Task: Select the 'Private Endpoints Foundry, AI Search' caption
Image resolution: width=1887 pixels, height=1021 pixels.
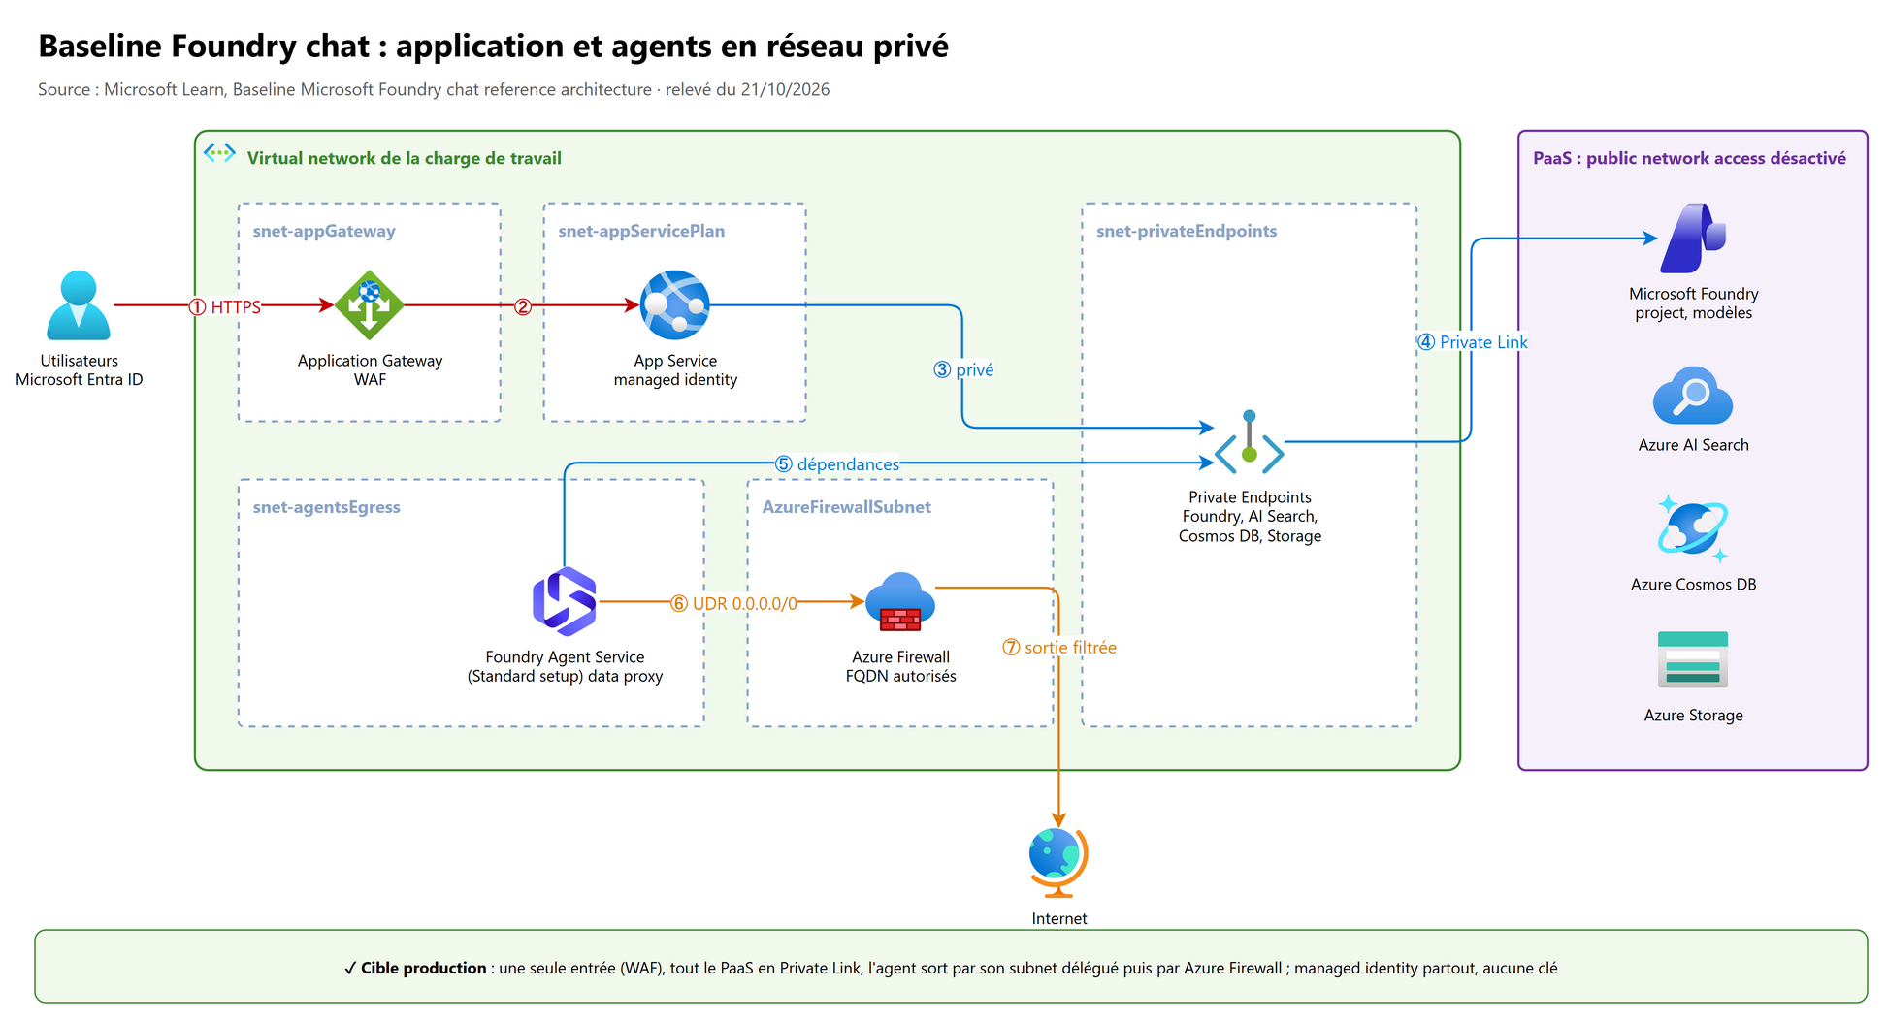Action: click(x=1250, y=517)
